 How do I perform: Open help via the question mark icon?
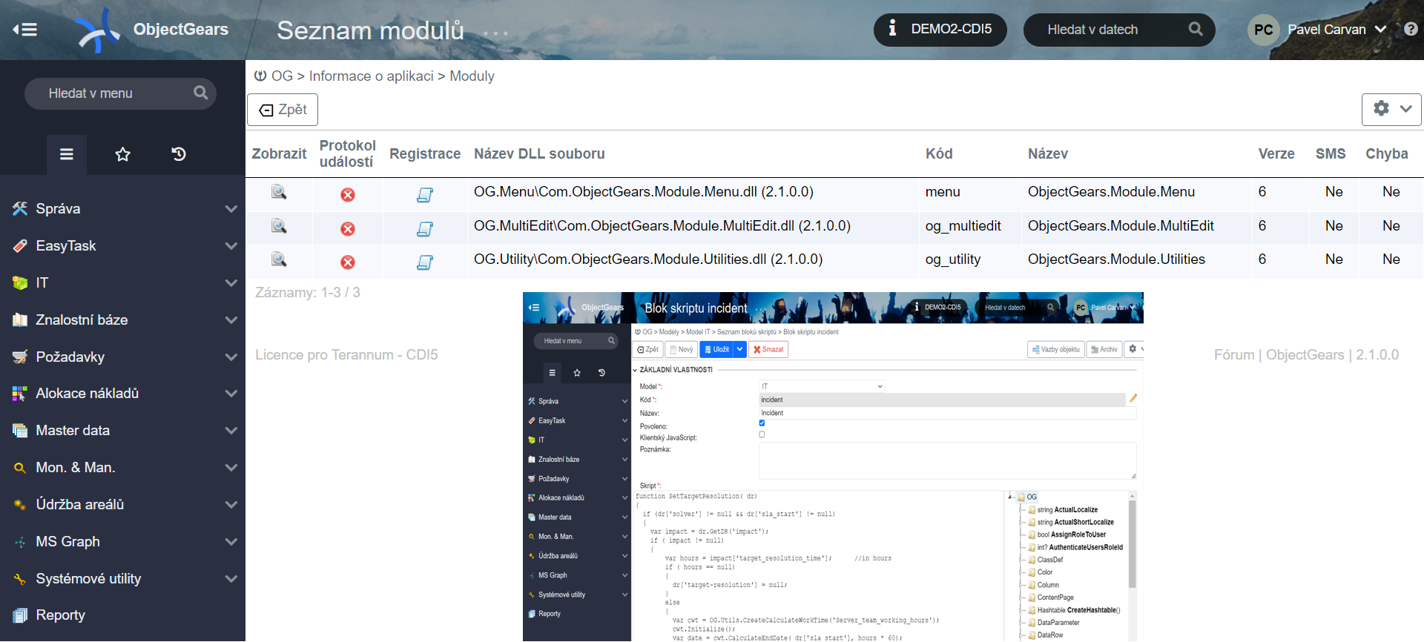(x=1411, y=29)
